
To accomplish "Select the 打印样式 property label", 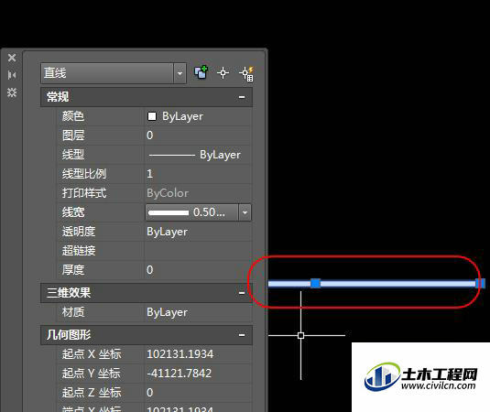I will pyautogui.click(x=84, y=193).
